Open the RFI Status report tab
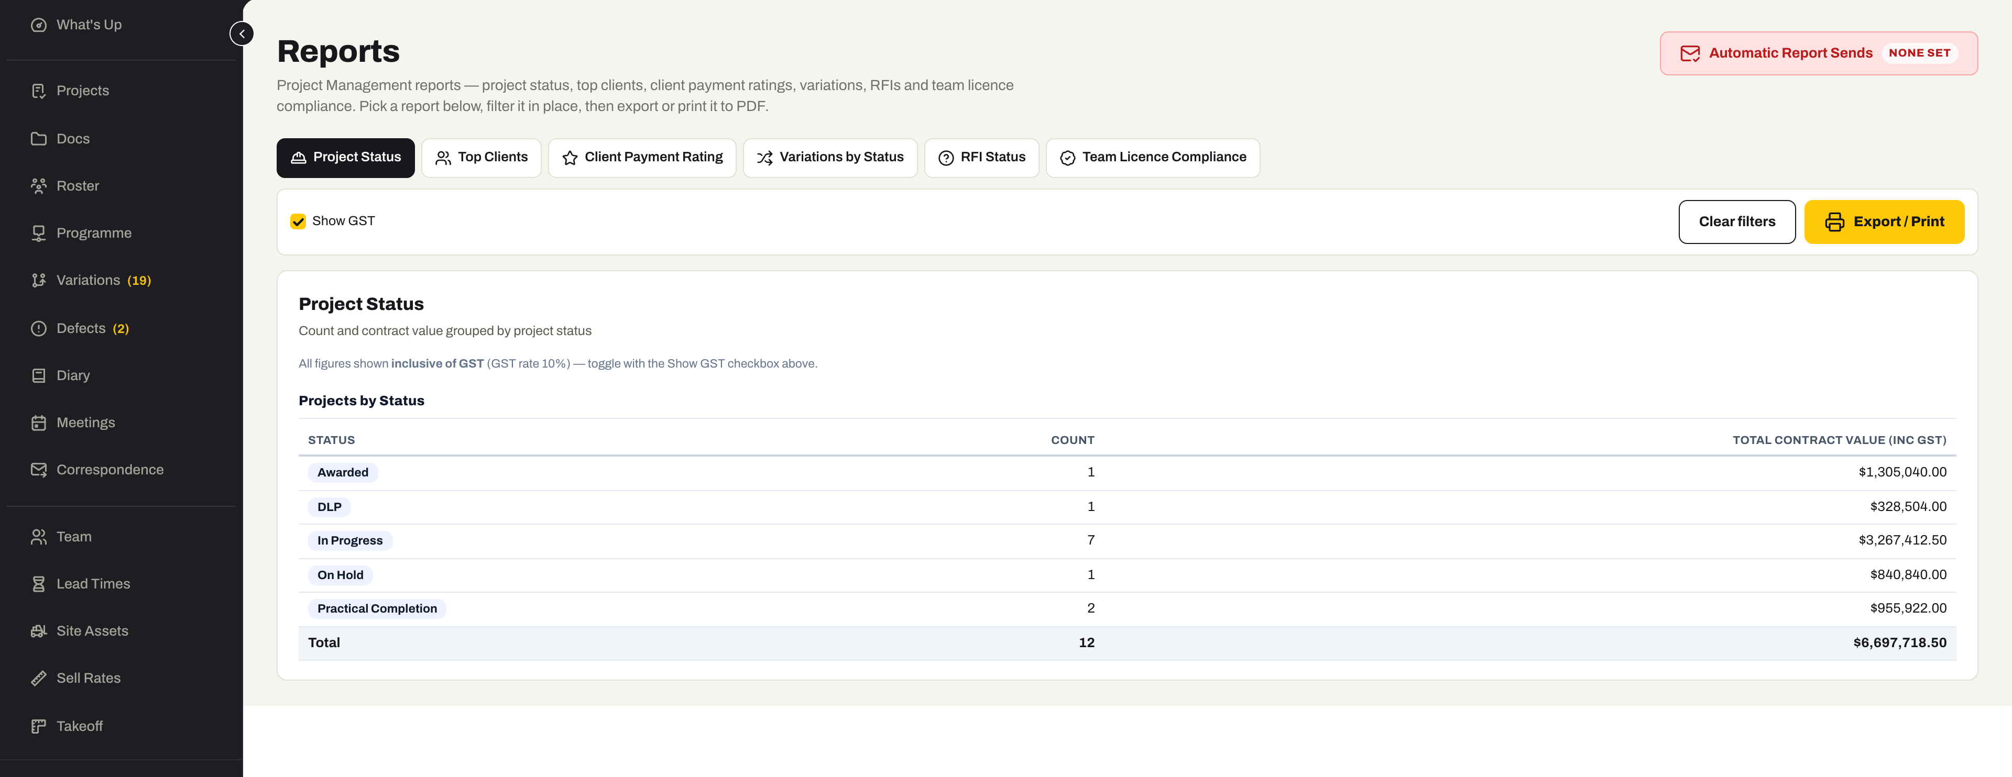Screen dimensions: 2012x777 coord(982,158)
